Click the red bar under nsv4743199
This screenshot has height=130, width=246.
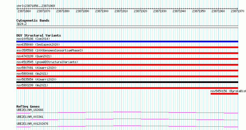[x=127, y=59]
